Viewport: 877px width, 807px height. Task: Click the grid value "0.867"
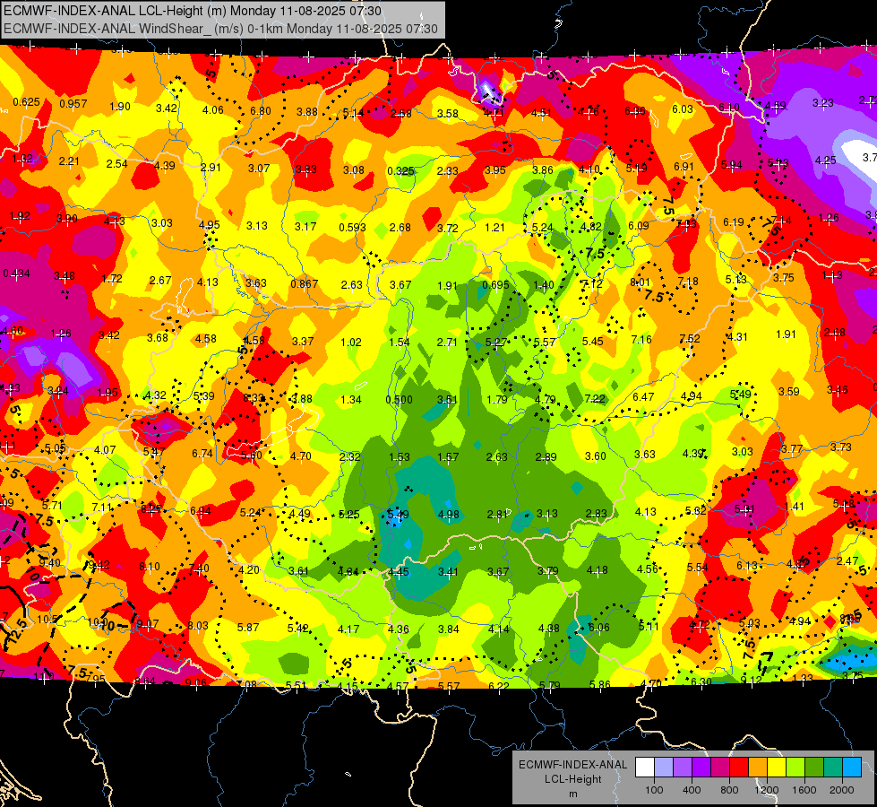[305, 284]
